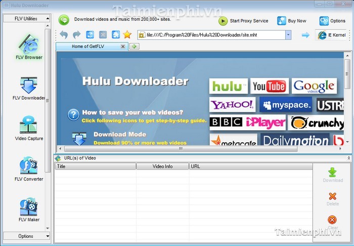Click the Google videos logo
The width and height of the screenshot is (354, 246).
tap(314, 86)
